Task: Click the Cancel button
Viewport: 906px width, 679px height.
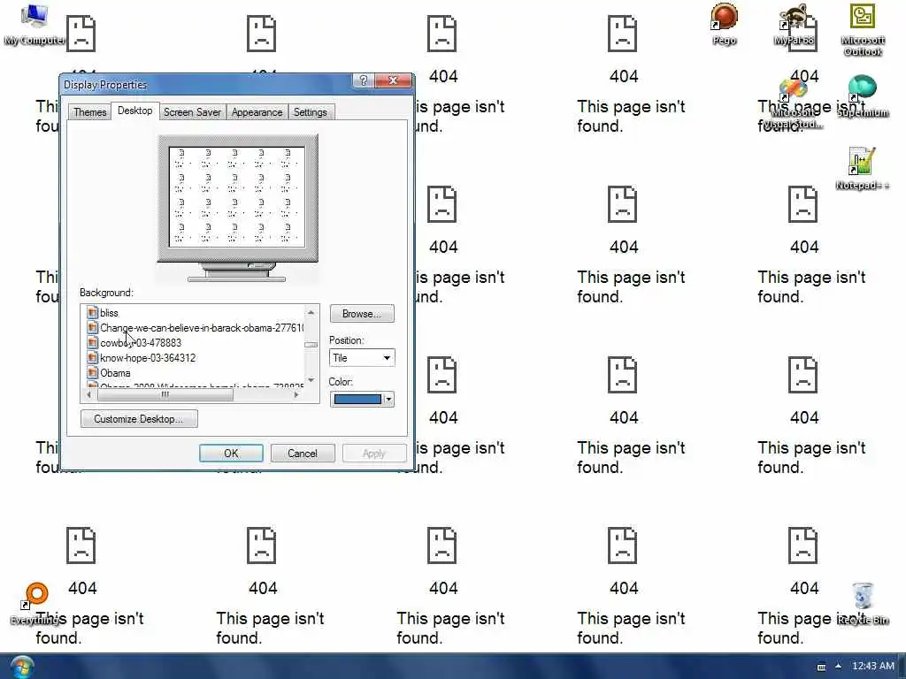Action: click(303, 454)
